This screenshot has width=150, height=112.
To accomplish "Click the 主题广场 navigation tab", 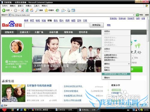I will tap(39, 32).
